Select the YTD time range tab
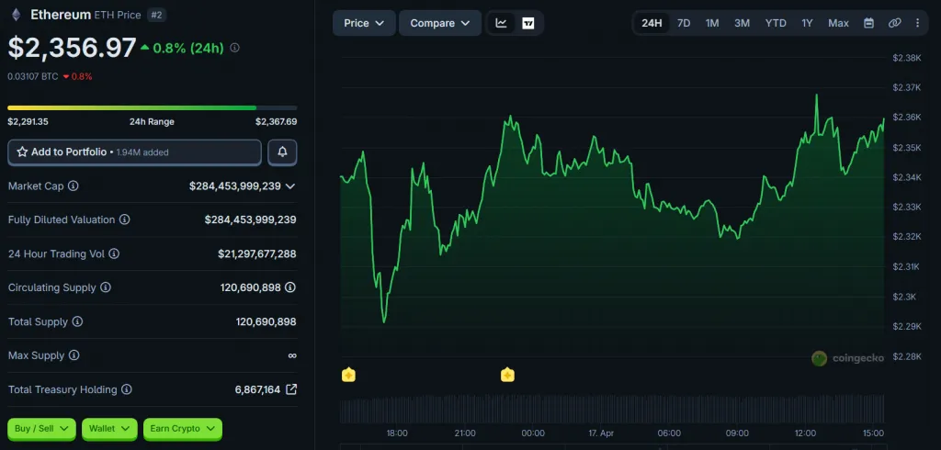This screenshot has height=450, width=941. click(x=776, y=23)
